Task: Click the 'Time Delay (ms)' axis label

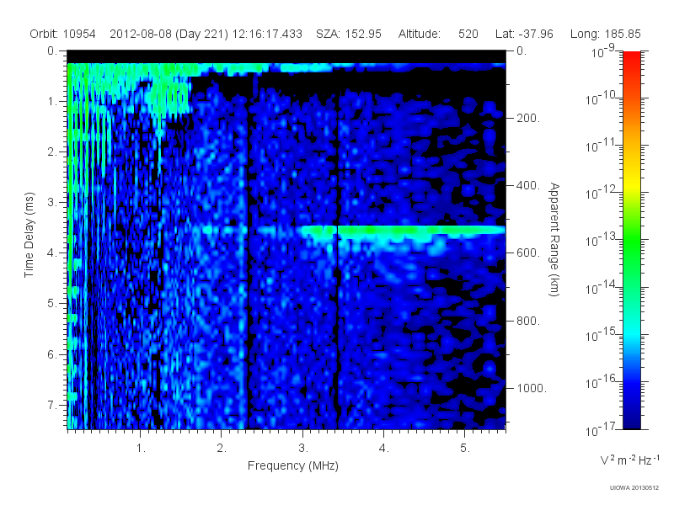Action: 29,235
